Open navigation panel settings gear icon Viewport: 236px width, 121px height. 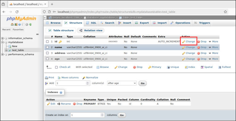(x=27, y=24)
